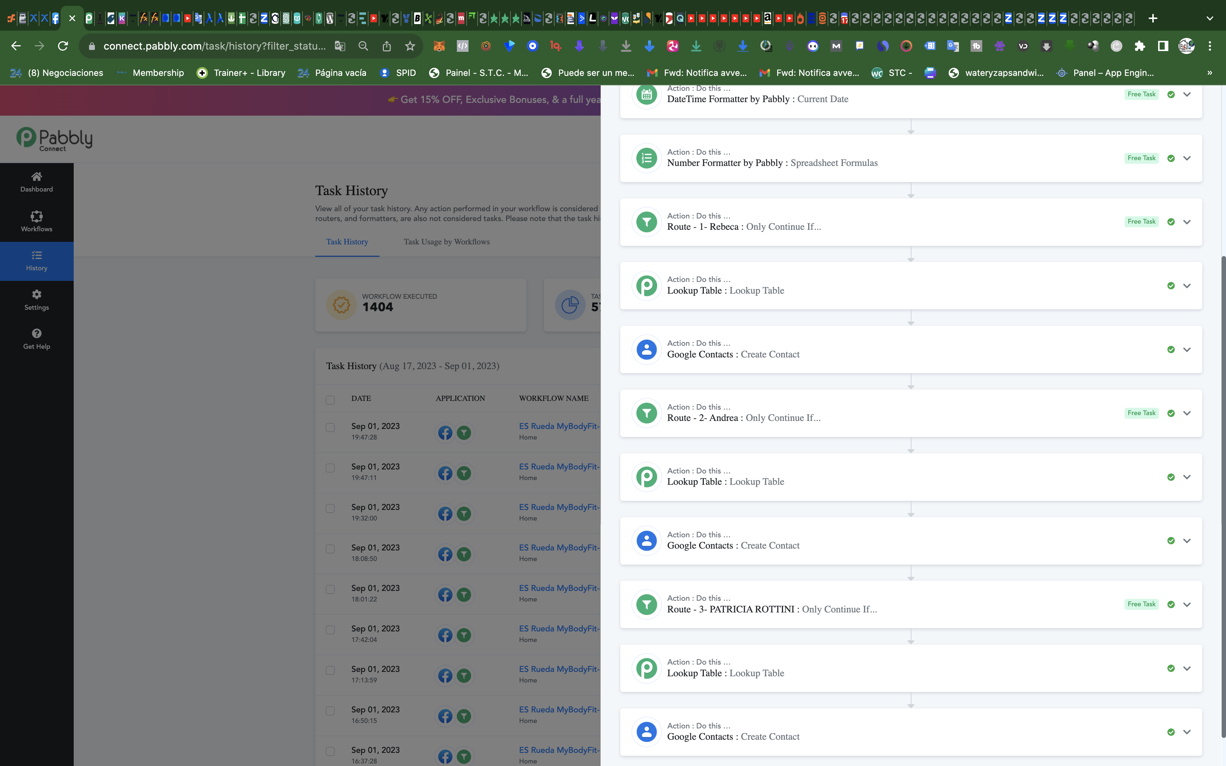Open the SPID bookmark

[x=398, y=73]
